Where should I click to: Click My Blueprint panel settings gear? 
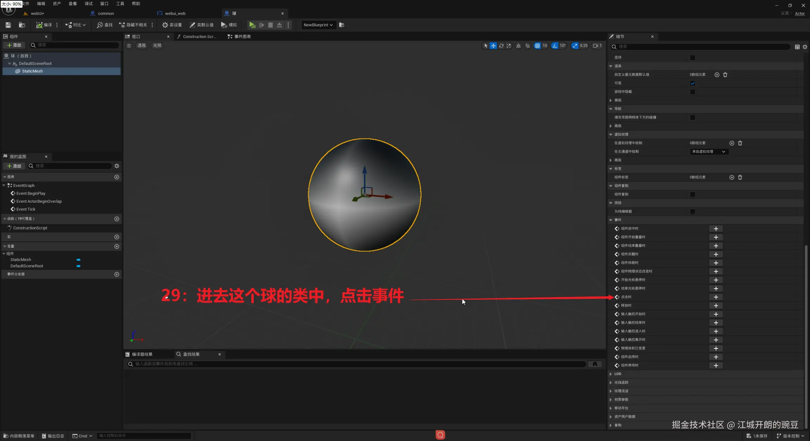point(117,166)
